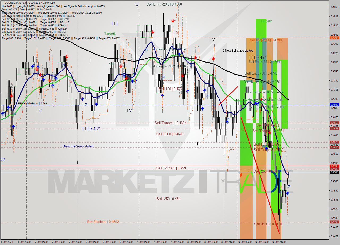This screenshot has height=245, width=340.
Task: Click the red 0.4799 price tag on axis
Action: tap(334, 38)
